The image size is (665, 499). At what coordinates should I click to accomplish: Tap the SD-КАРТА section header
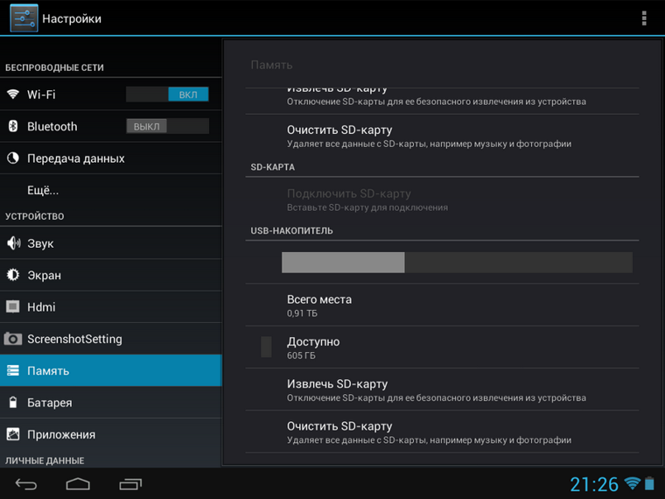click(273, 167)
